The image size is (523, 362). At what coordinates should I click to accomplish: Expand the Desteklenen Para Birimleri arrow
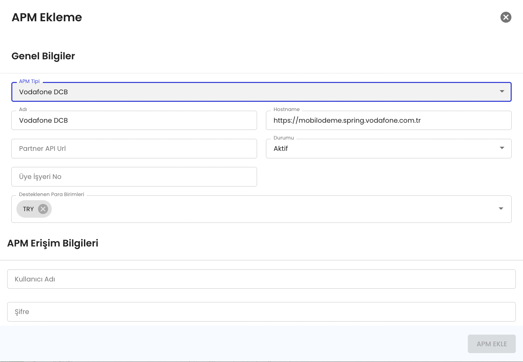click(x=501, y=209)
